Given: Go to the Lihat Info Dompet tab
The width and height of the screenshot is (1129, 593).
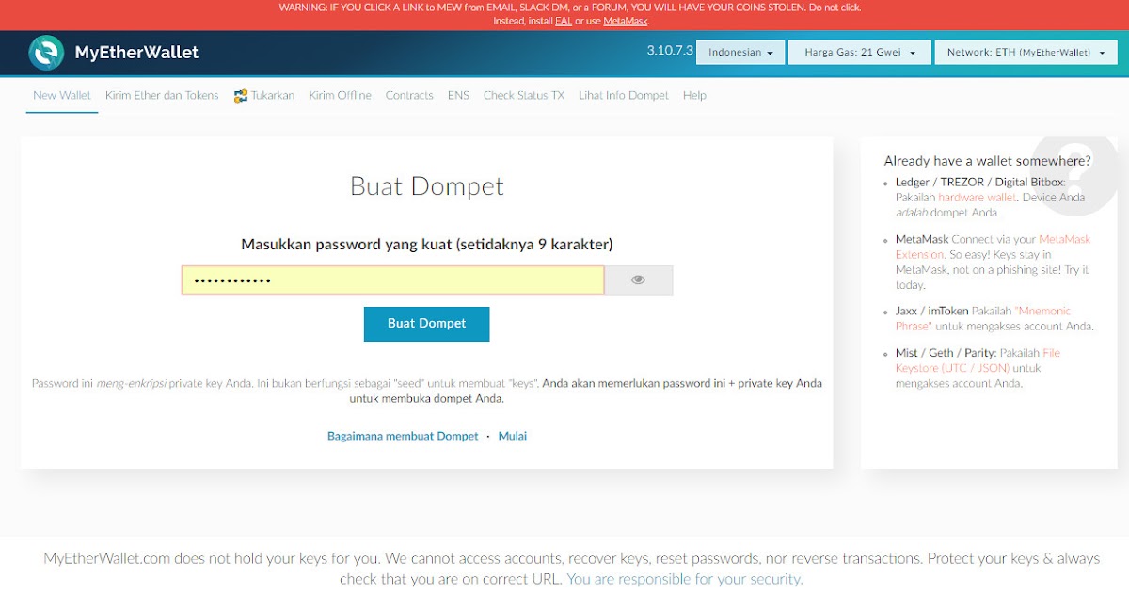Looking at the screenshot, I should tap(624, 96).
